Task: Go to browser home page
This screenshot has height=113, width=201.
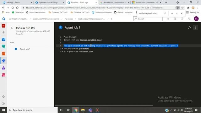Action: [x=17, y=8]
